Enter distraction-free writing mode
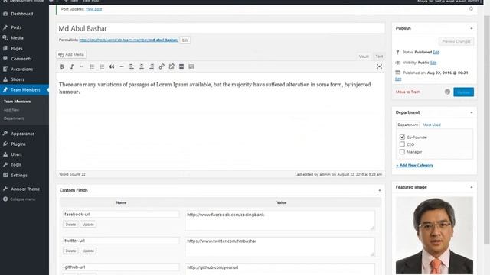Image resolution: width=490 pixels, height=275 pixels. pos(379,66)
